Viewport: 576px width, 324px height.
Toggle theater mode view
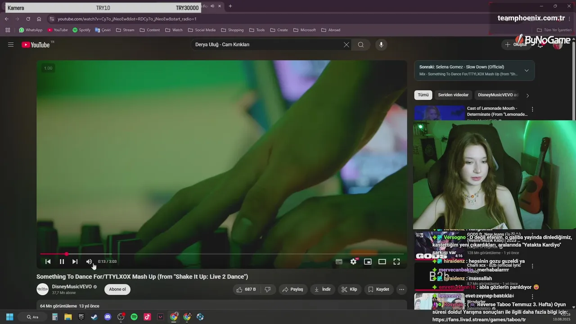click(382, 261)
